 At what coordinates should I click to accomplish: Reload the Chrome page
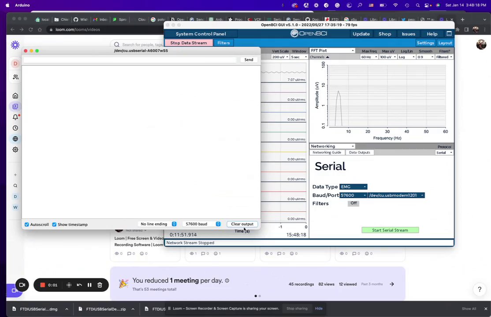click(x=31, y=29)
